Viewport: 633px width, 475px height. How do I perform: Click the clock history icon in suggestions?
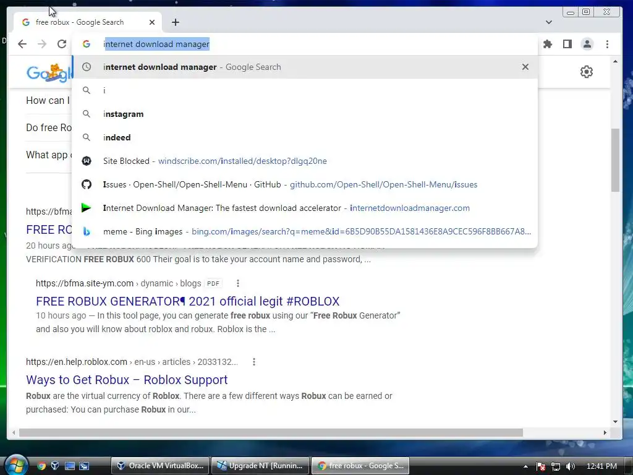(87, 67)
